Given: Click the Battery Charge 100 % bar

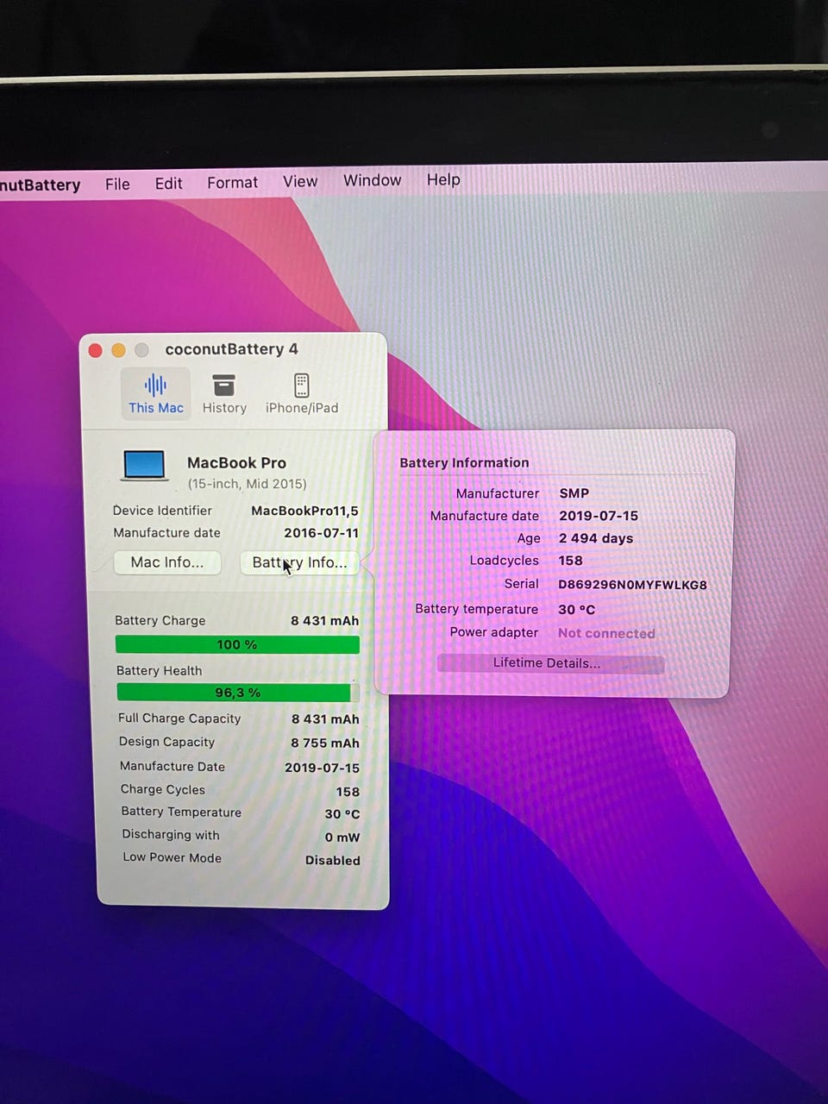Looking at the screenshot, I should tap(237, 644).
